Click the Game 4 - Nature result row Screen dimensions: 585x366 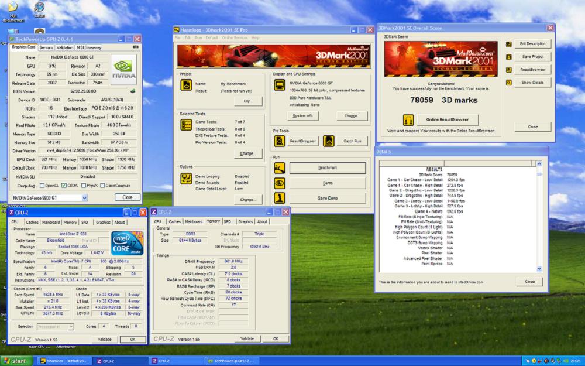click(x=439, y=211)
